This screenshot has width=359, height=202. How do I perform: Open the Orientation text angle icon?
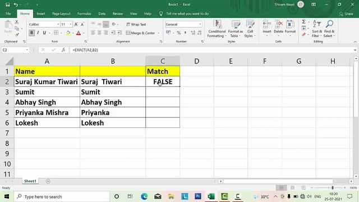(x=114, y=24)
